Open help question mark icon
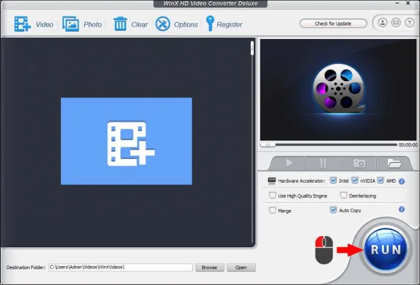 point(409,23)
